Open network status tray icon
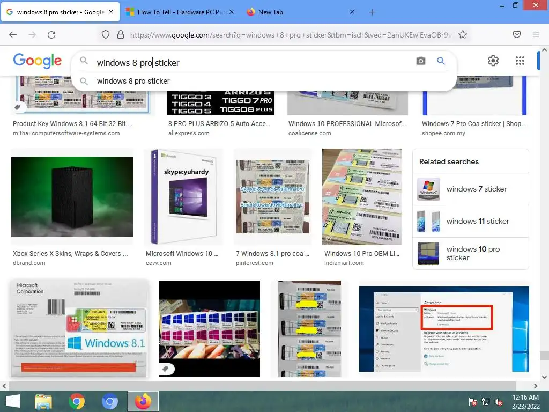Viewport: 549px width, 412px height. (486, 402)
